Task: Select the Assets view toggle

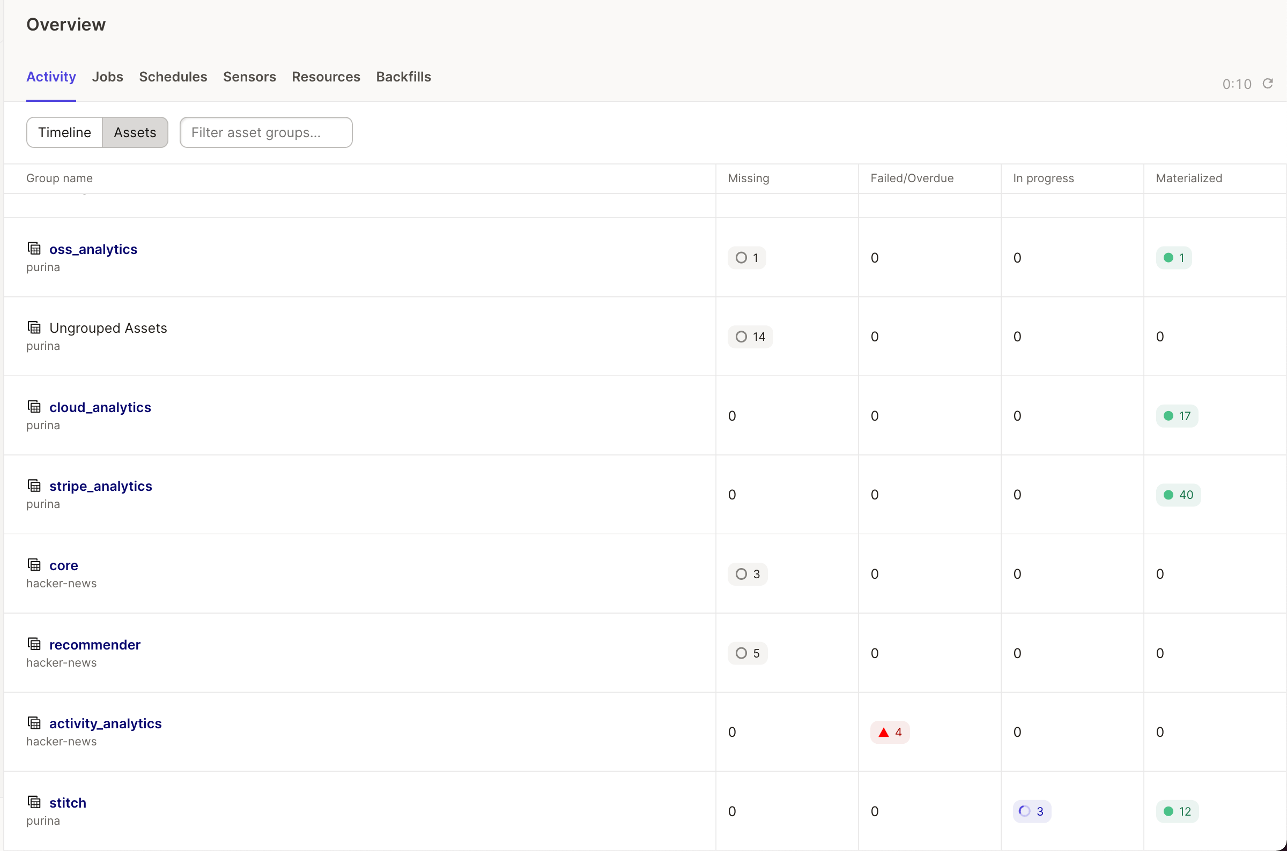Action: click(x=135, y=132)
